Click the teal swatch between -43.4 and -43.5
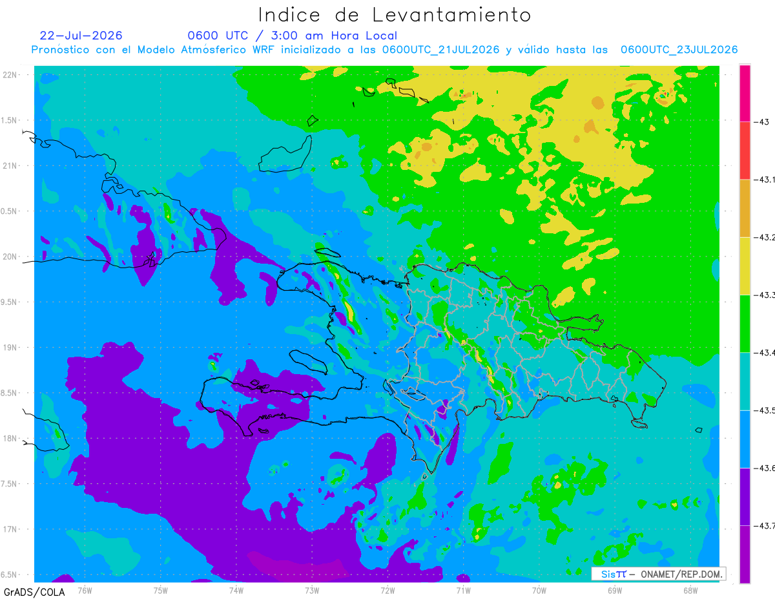Image resolution: width=775 pixels, height=599 pixels. (x=745, y=381)
